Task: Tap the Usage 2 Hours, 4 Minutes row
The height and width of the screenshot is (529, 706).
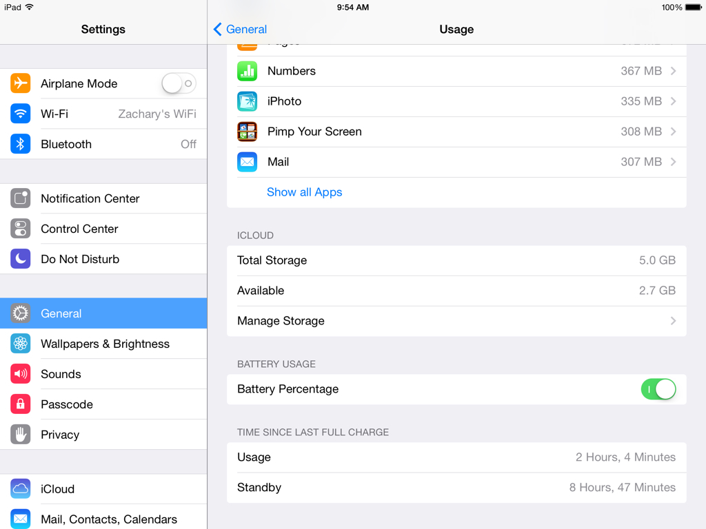Action: [x=456, y=457]
